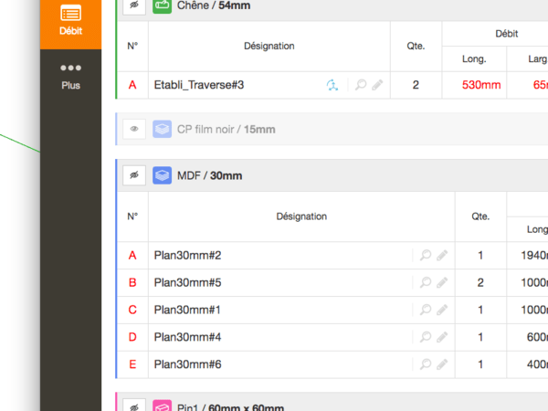Screen dimensions: 548x411
Task: Toggle visibility of Pin1 60mm group
Action: [x=134, y=406]
